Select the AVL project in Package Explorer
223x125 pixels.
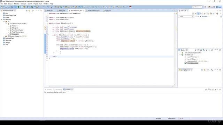click(7, 13)
